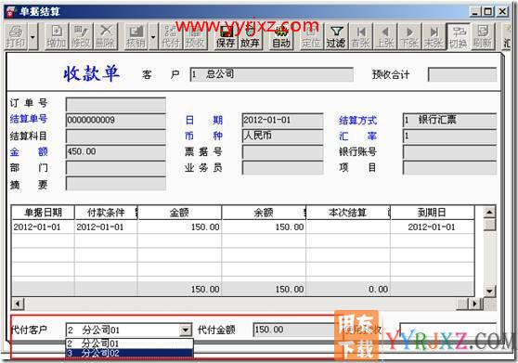Maximize the 单据结算 window

[488, 12]
